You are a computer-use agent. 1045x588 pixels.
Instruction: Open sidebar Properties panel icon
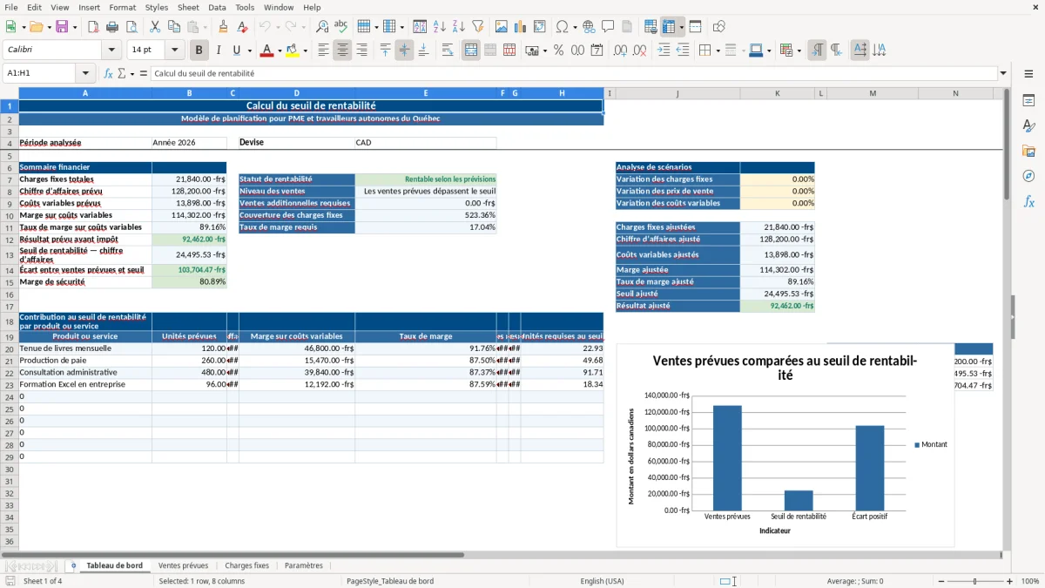(x=1028, y=101)
